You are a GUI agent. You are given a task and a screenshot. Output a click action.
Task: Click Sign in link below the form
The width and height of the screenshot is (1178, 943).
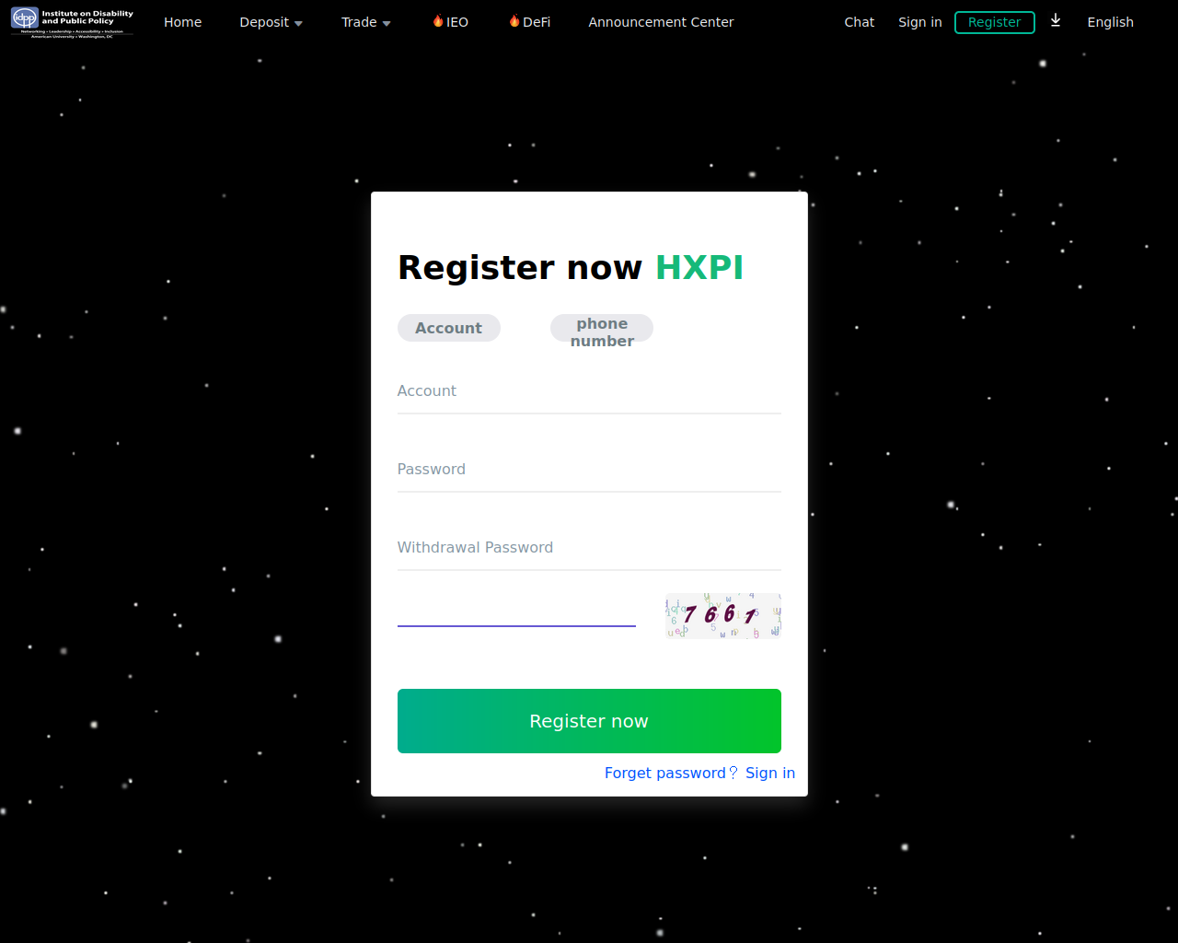(x=770, y=773)
